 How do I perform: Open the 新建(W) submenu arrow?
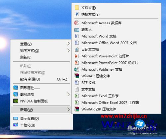69,109
